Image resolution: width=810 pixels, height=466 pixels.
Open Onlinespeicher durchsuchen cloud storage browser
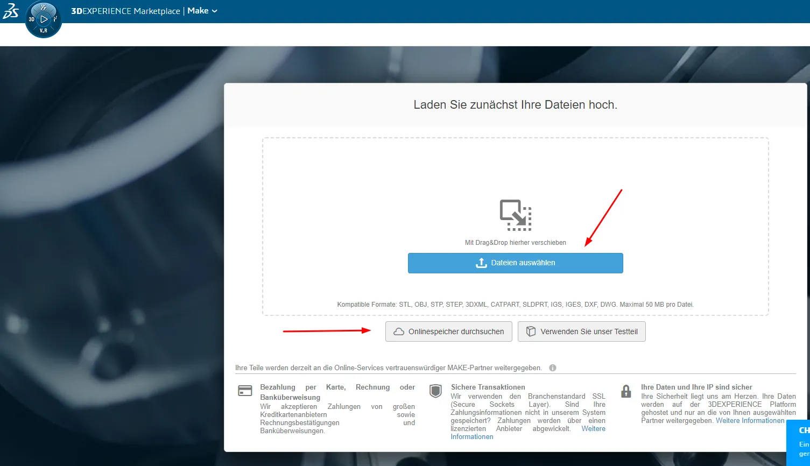(449, 331)
